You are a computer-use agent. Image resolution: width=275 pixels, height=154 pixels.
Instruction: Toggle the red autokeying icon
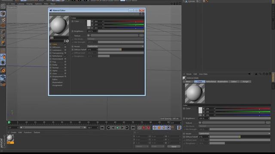[x=149, y=128]
